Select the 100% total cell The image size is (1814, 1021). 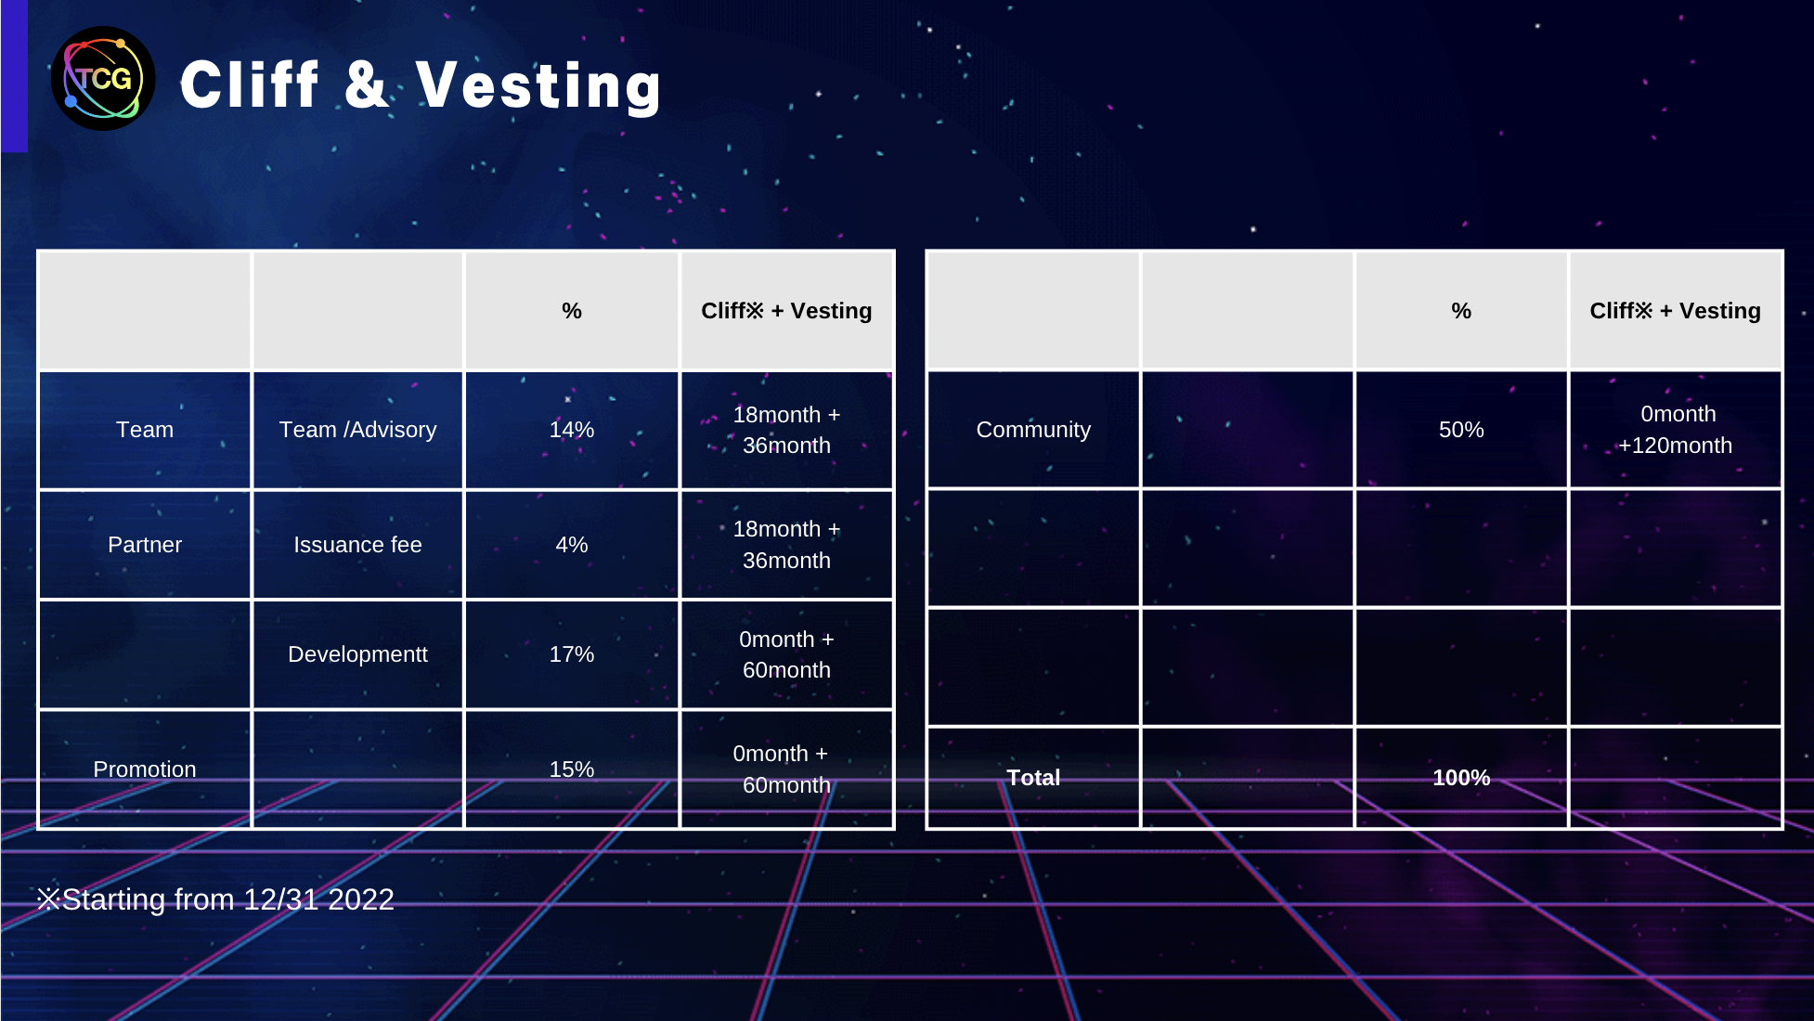1461,778
